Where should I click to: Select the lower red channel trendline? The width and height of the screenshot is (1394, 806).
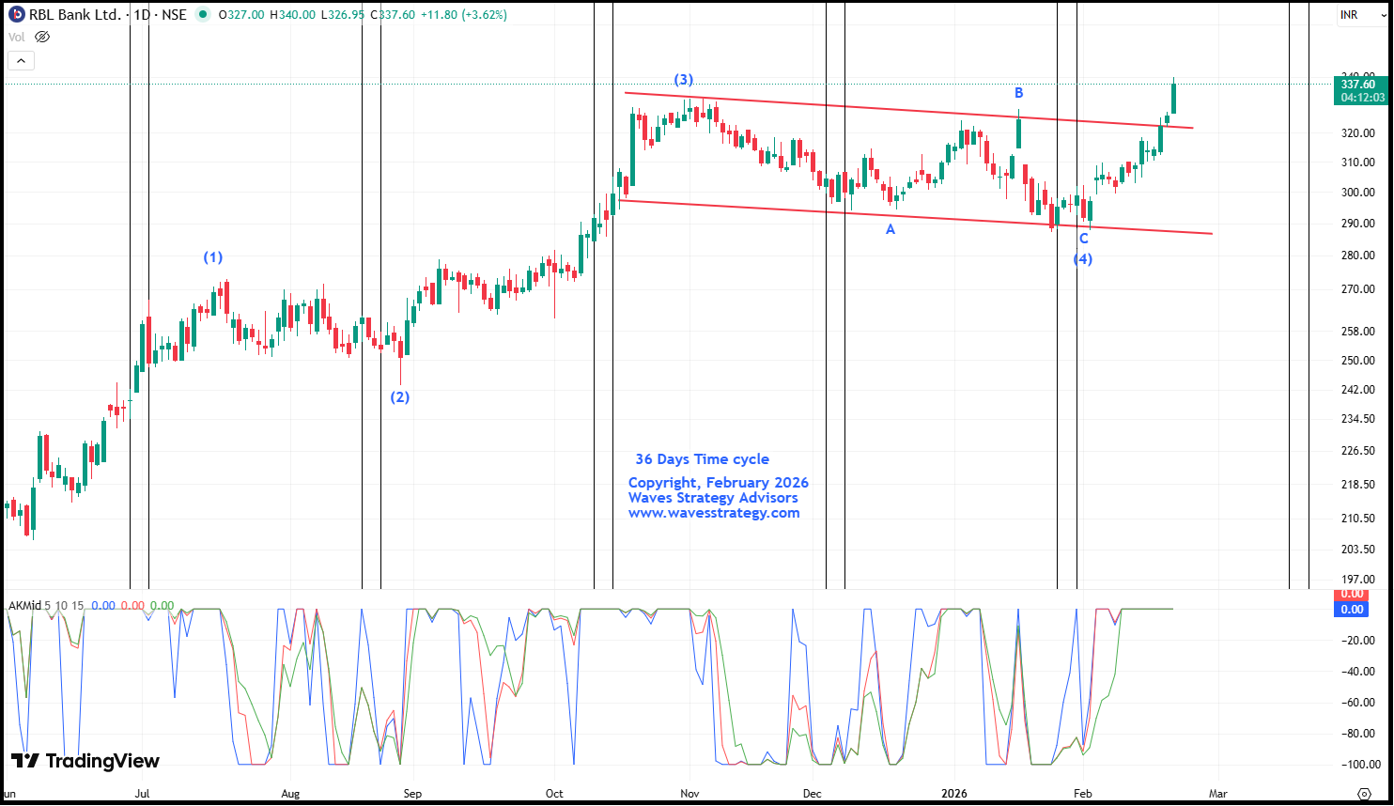coord(916,217)
